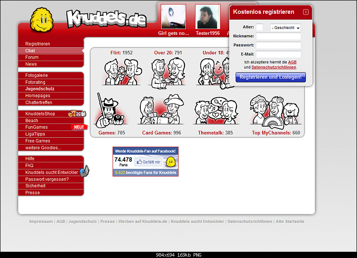Open Presse in the sidebar
Viewport: 357px width, 258px height.
pos(51,192)
